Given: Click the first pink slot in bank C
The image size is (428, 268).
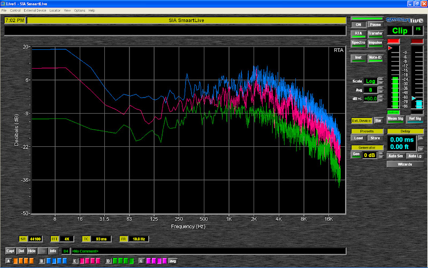Looking at the screenshot, I should pos(82,261).
